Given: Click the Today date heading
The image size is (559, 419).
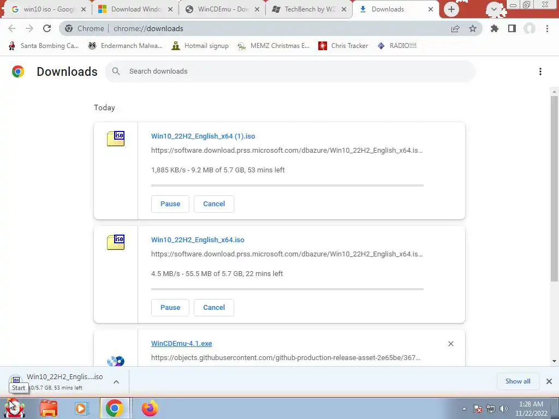Looking at the screenshot, I should pyautogui.click(x=104, y=107).
